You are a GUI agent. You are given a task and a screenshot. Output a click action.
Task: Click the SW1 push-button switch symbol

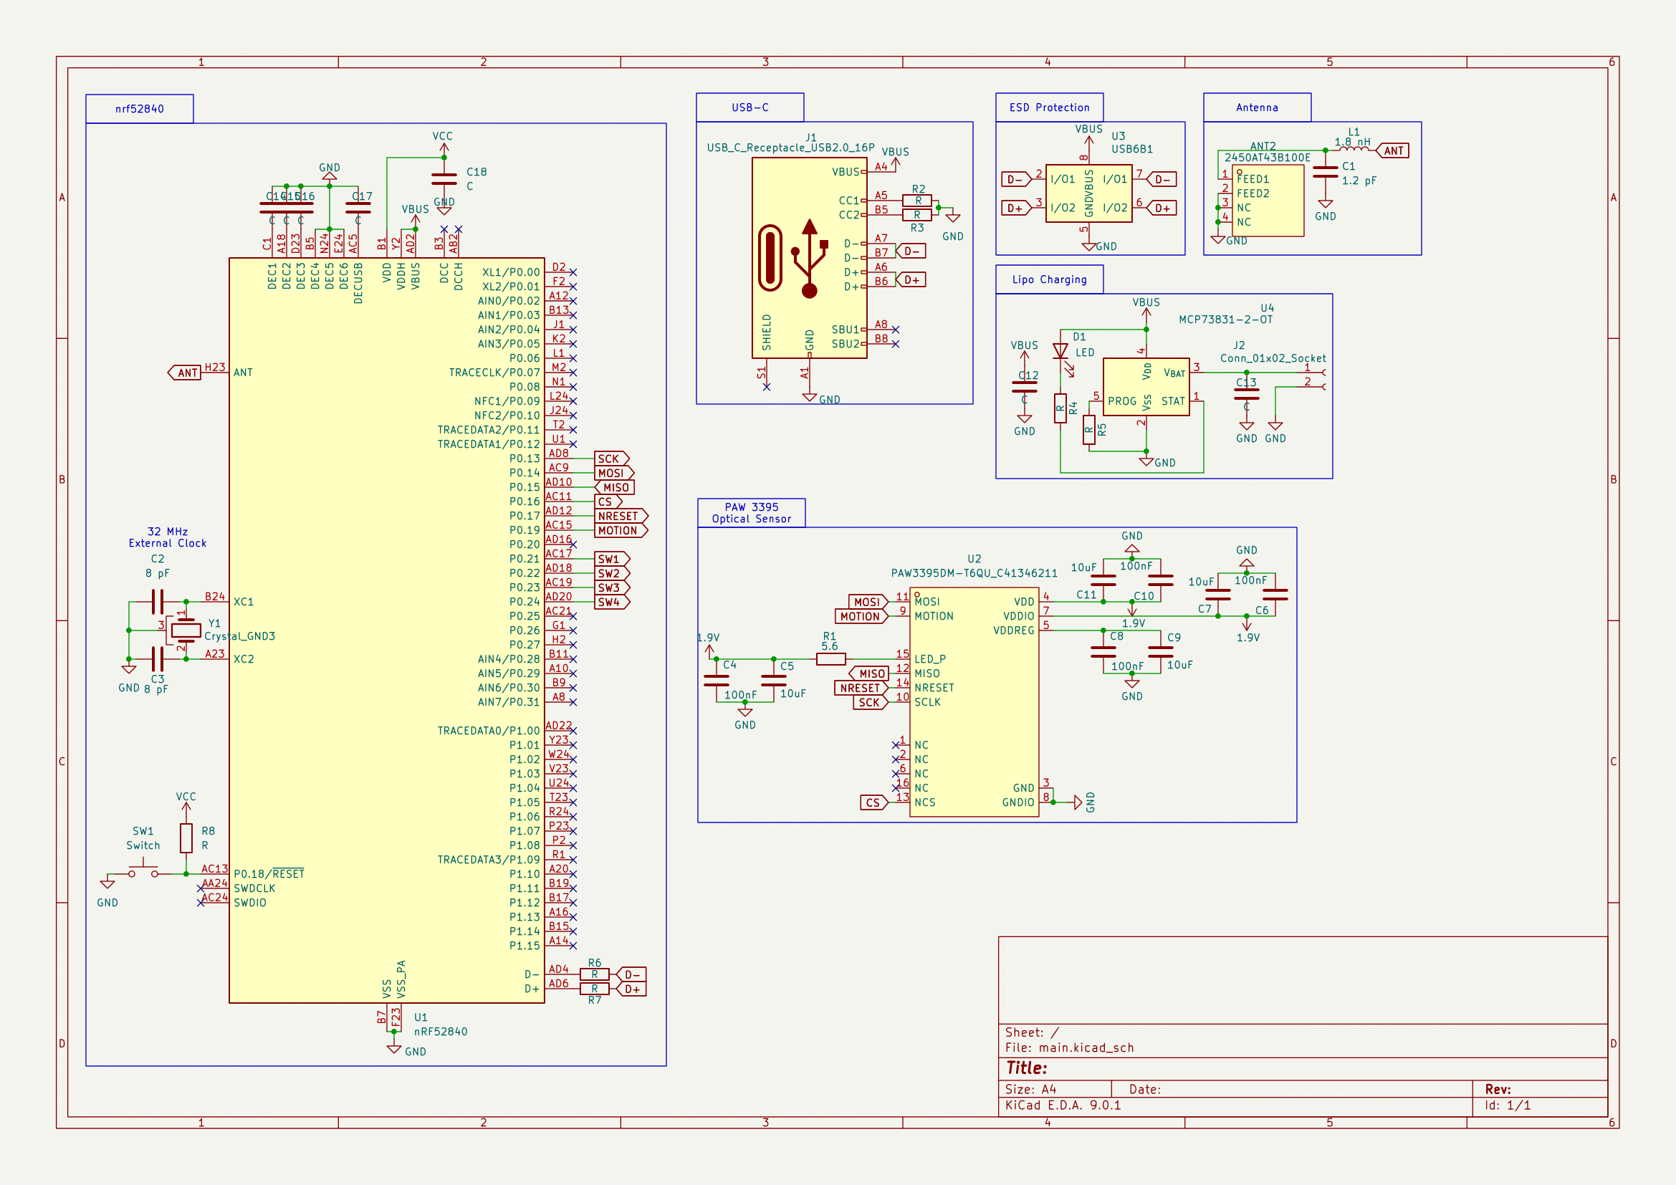coord(143,870)
